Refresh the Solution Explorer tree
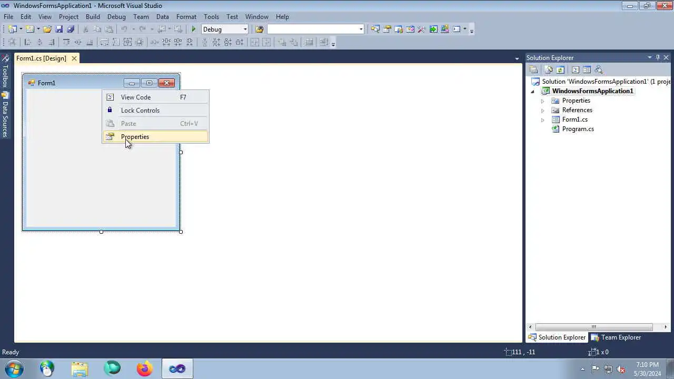 click(x=560, y=70)
